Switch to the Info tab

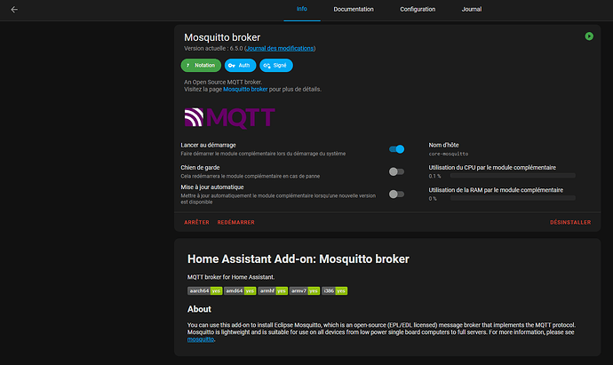click(x=302, y=9)
